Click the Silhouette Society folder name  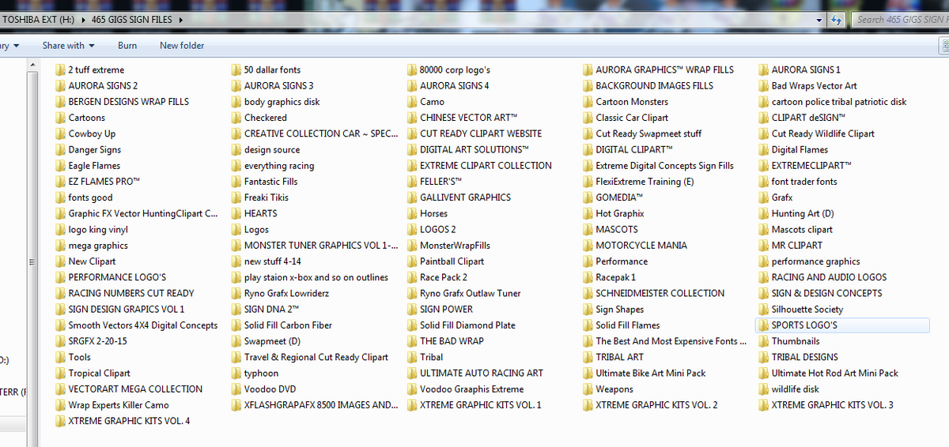pos(807,310)
